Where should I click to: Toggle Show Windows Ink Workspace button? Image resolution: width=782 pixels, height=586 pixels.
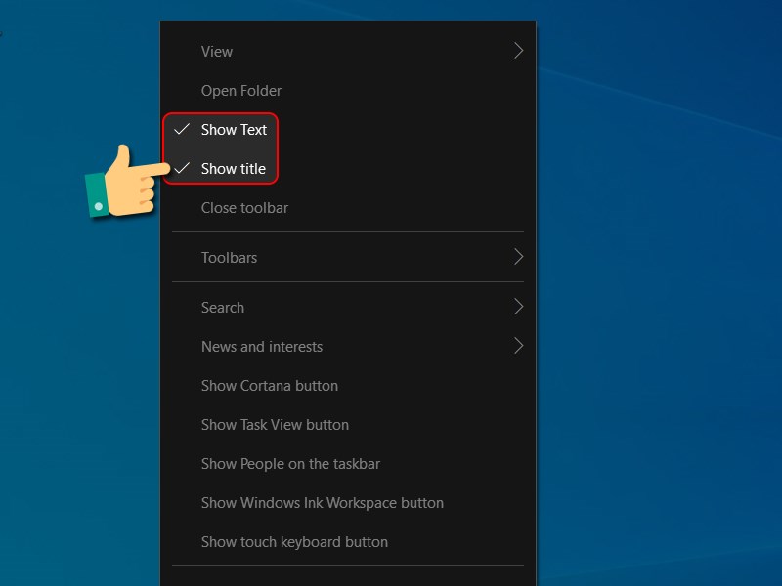(x=348, y=503)
